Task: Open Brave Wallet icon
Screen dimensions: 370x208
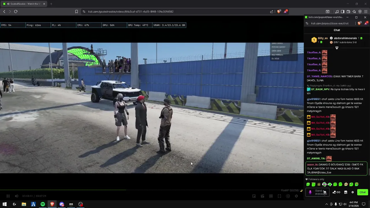Action: 348,12
